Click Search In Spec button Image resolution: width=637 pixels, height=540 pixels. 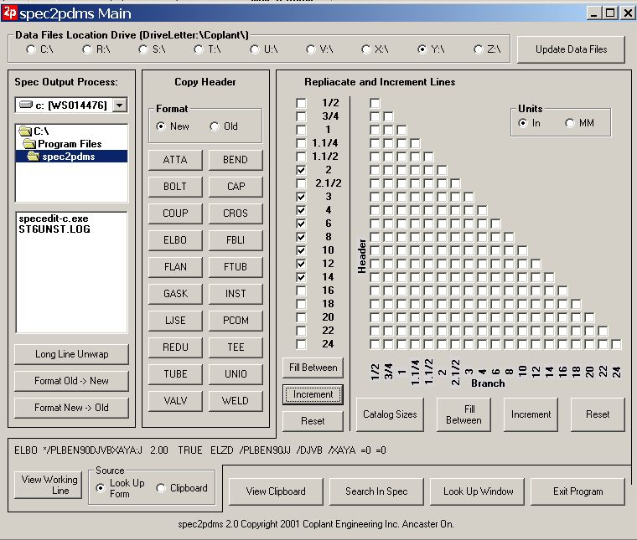coord(376,491)
